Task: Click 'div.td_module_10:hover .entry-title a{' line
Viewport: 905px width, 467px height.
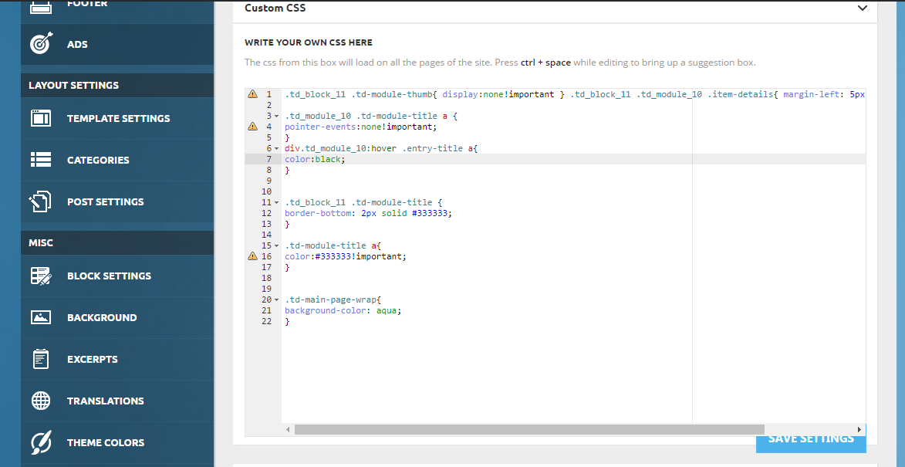Action: [x=381, y=148]
